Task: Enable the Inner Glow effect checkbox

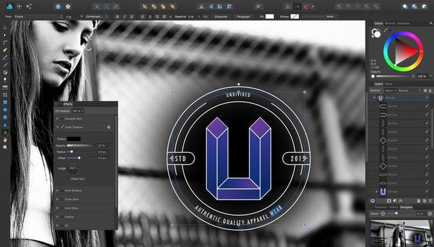Action: click(x=62, y=208)
